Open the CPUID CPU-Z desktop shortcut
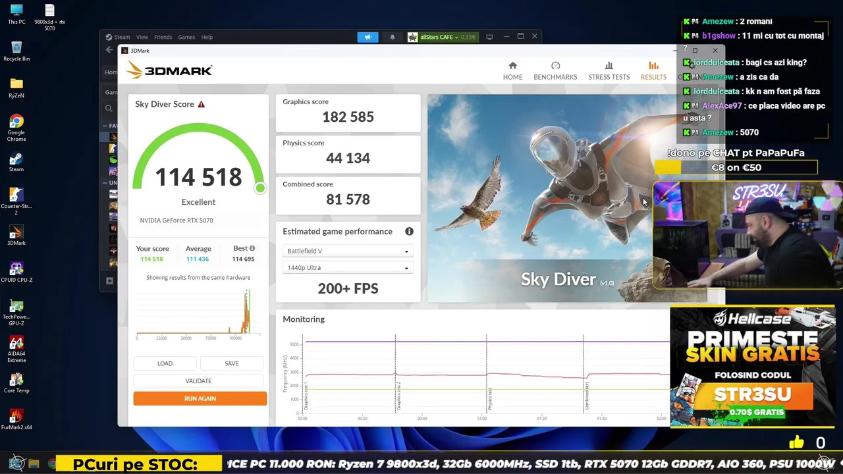 (16, 273)
